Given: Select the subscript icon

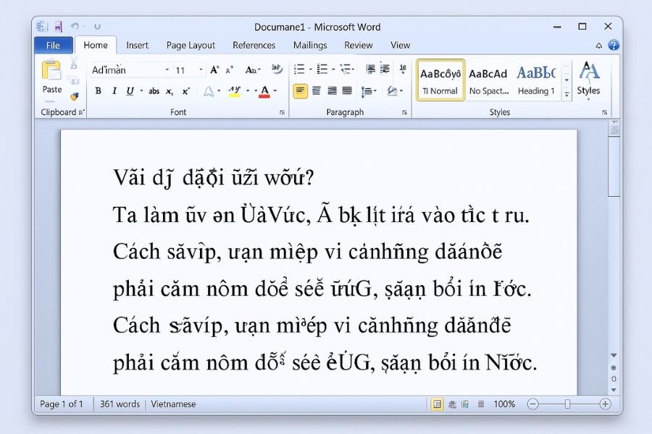Looking at the screenshot, I should coord(169,91).
